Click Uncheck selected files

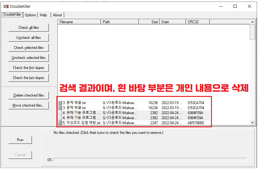click(29, 58)
